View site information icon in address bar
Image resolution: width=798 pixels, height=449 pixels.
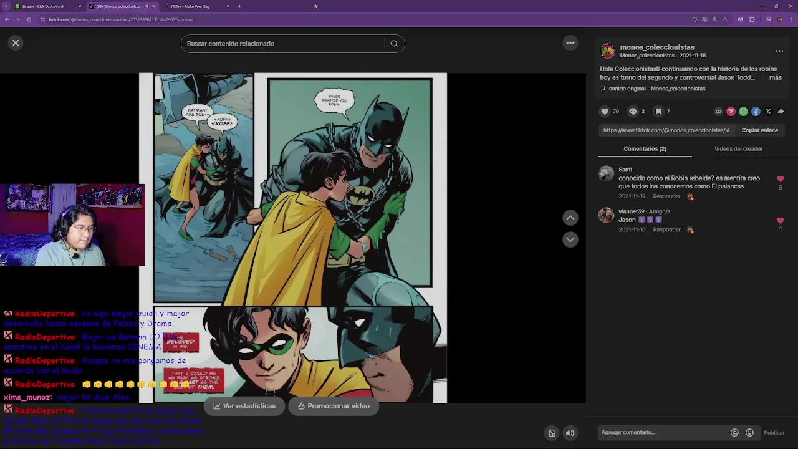click(42, 19)
